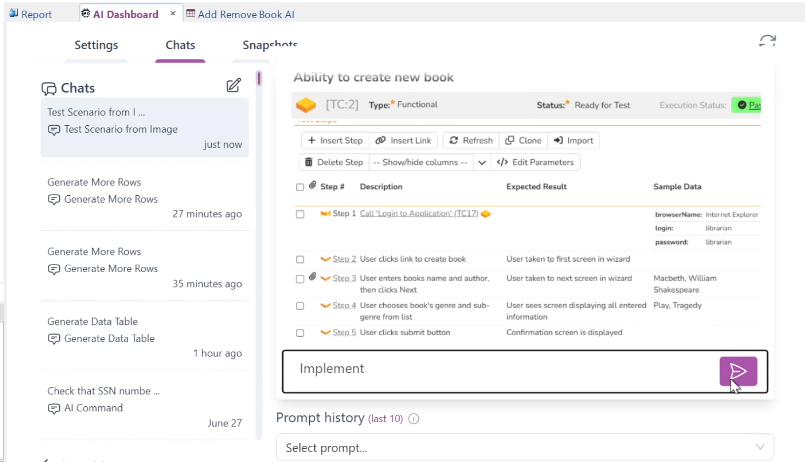Click the info icon beside Prompt history

coord(414,419)
